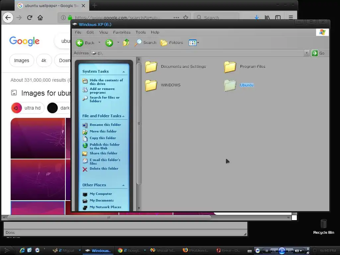Select the Ubuntu folder icon

(230, 85)
